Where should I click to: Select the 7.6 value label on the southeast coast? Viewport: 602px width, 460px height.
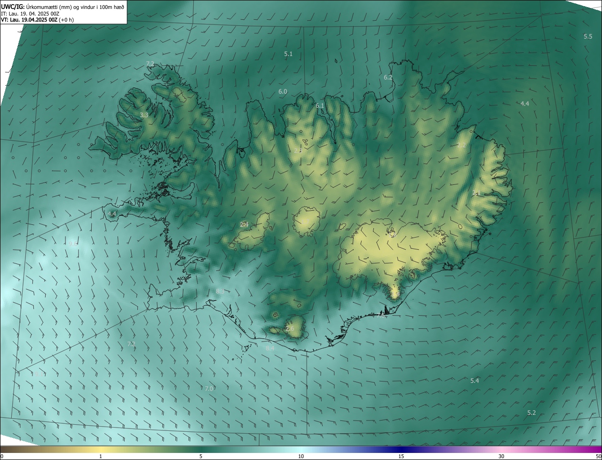coord(381,316)
